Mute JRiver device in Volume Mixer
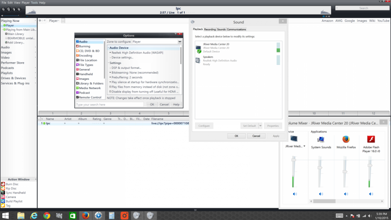 click(295, 194)
